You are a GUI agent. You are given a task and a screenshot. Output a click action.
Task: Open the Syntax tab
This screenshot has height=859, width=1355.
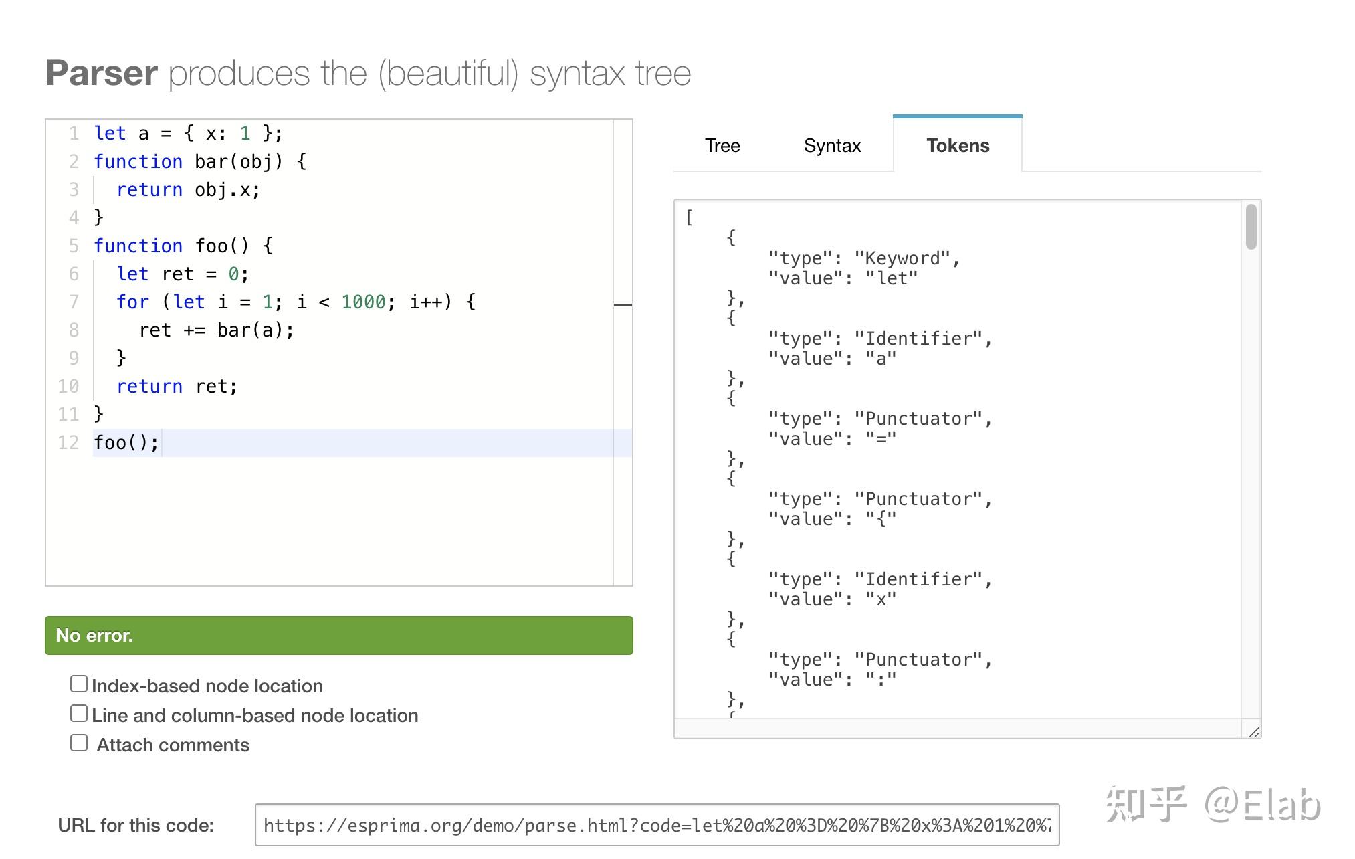pyautogui.click(x=832, y=145)
